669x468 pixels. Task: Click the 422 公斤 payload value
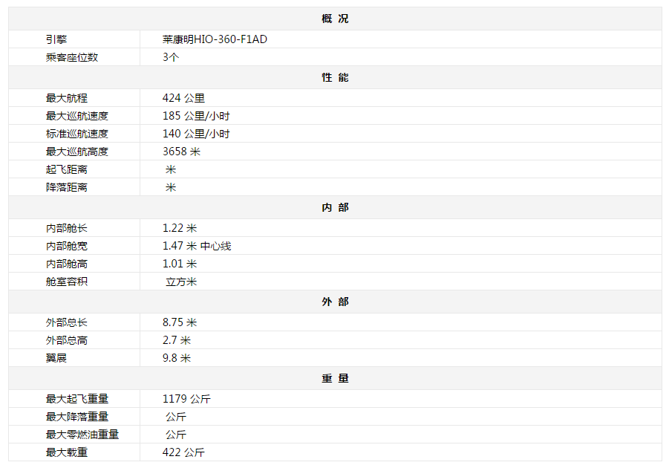[x=183, y=452]
